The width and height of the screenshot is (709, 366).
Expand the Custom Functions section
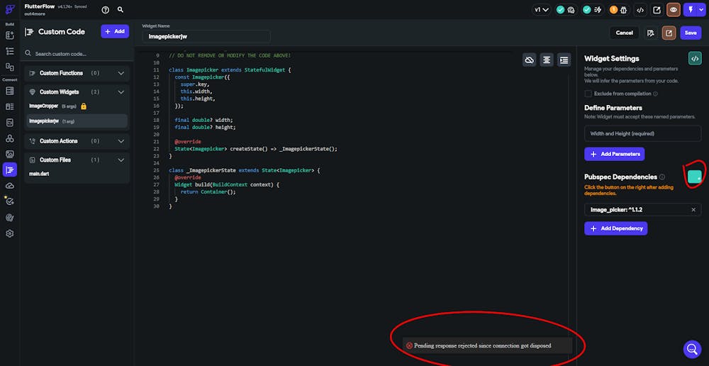[121, 73]
